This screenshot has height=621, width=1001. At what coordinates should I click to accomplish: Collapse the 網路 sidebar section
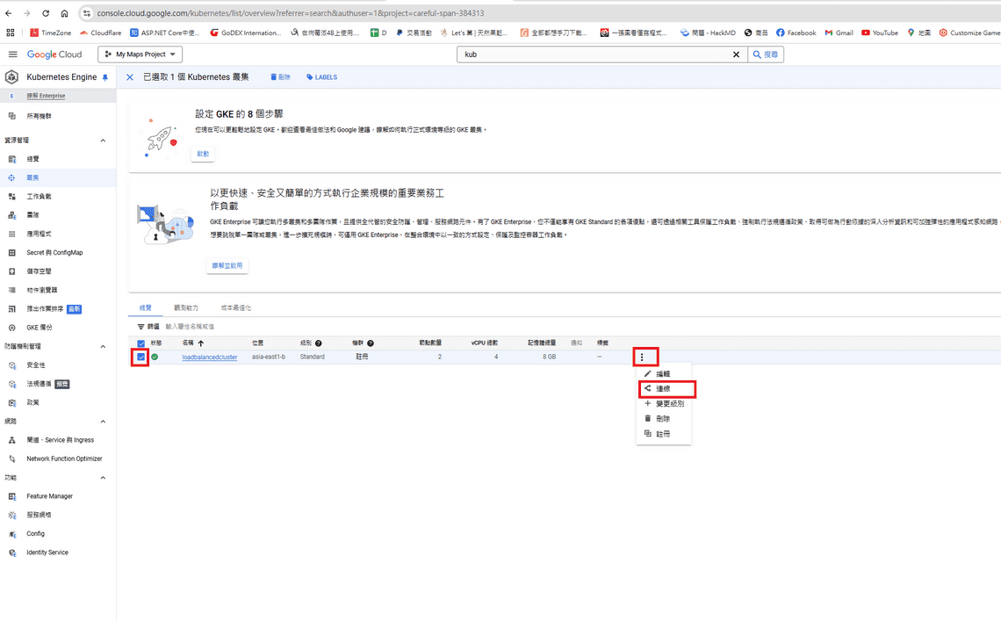102,421
